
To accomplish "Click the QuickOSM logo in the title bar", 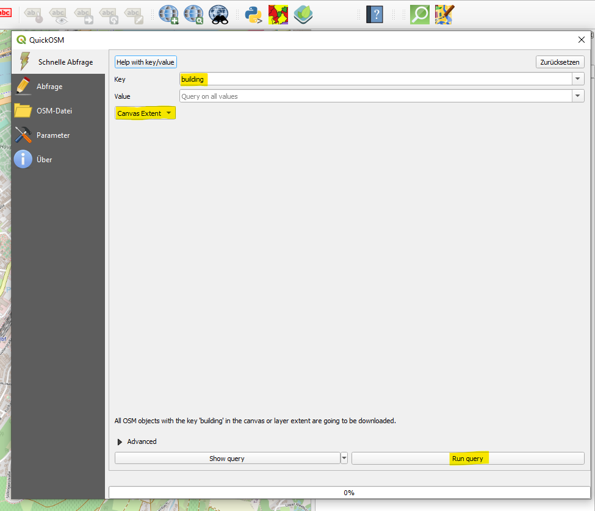I will [21, 40].
